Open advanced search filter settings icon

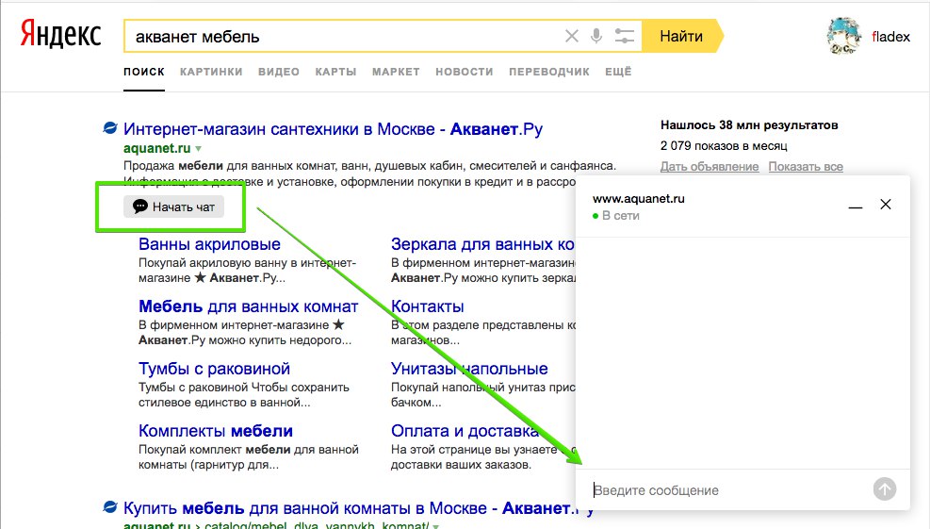click(x=624, y=36)
